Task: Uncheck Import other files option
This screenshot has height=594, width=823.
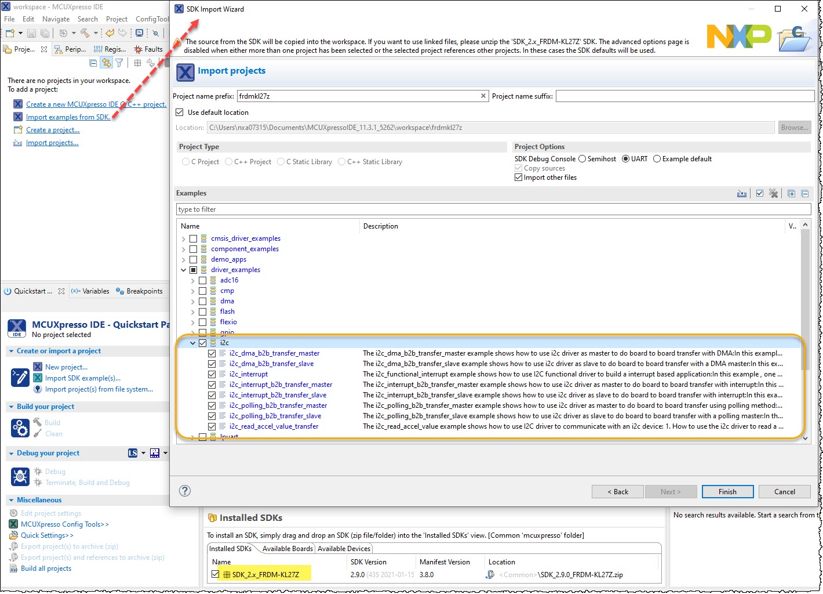Action: pyautogui.click(x=518, y=177)
